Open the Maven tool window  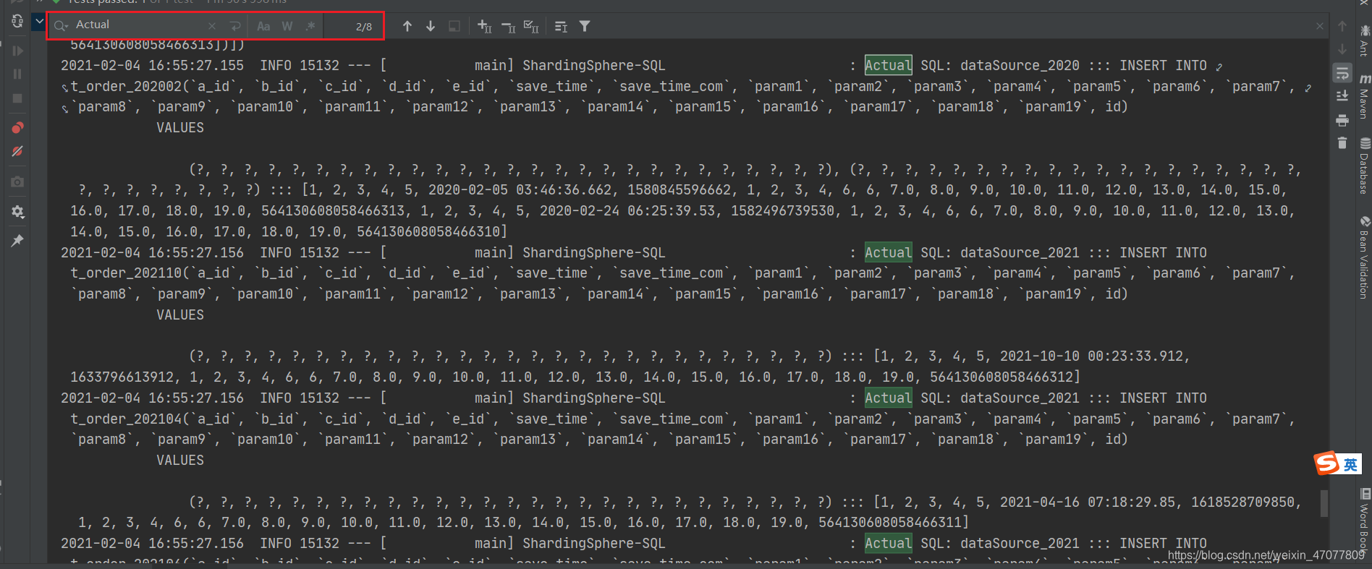click(x=1365, y=95)
